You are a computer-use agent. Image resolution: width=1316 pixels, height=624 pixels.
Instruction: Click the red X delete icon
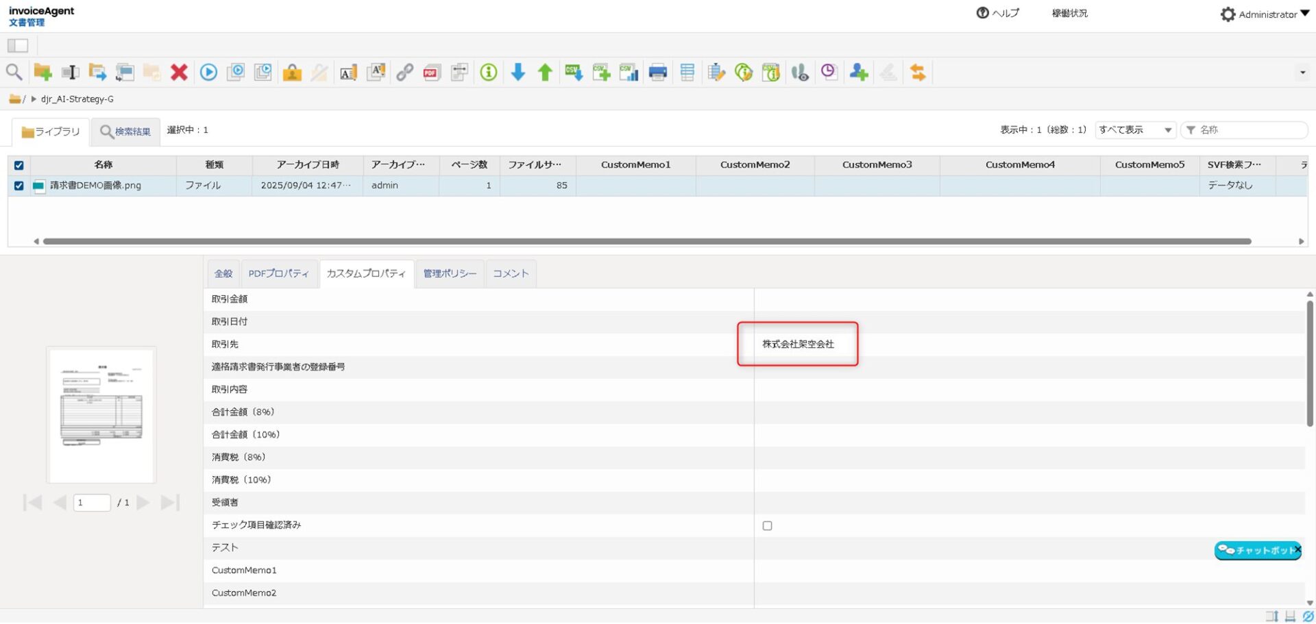[x=179, y=72]
